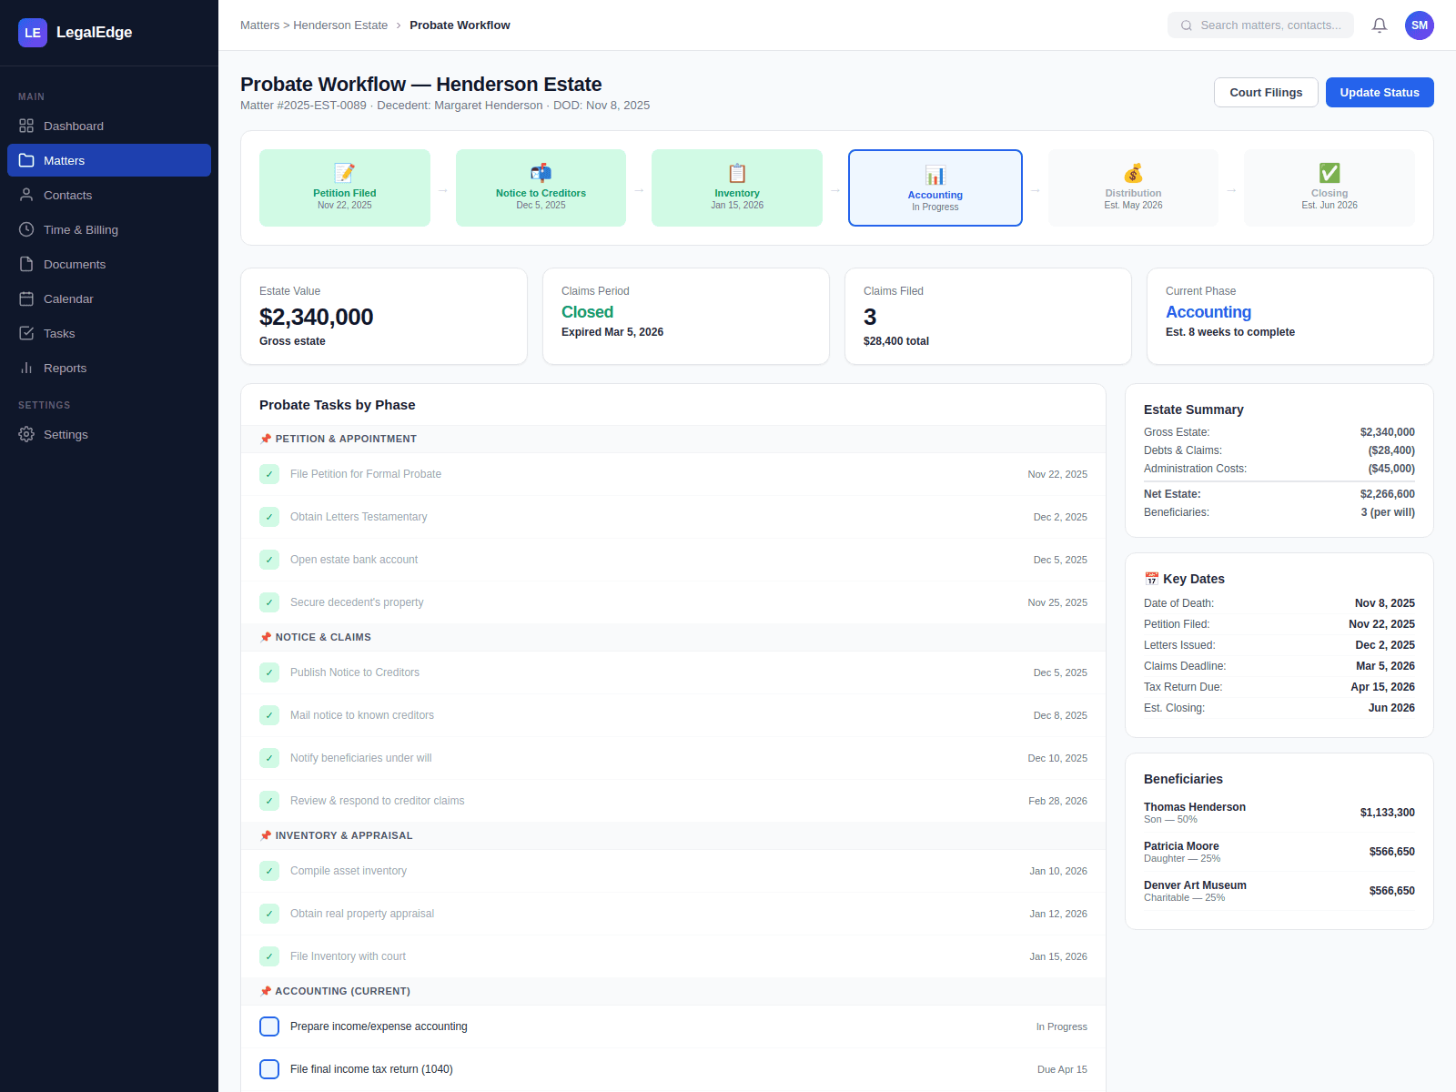Uncheck Obtain Letters Testamentary task
The height and width of the screenshot is (1092, 1456).
(x=269, y=517)
